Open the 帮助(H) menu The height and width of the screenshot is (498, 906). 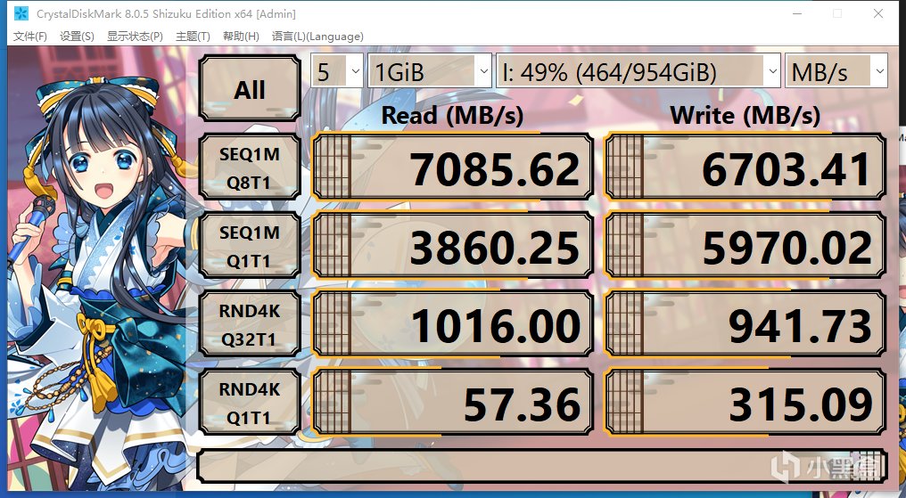[x=241, y=37]
